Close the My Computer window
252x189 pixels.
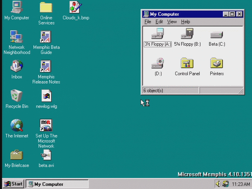(239, 14)
